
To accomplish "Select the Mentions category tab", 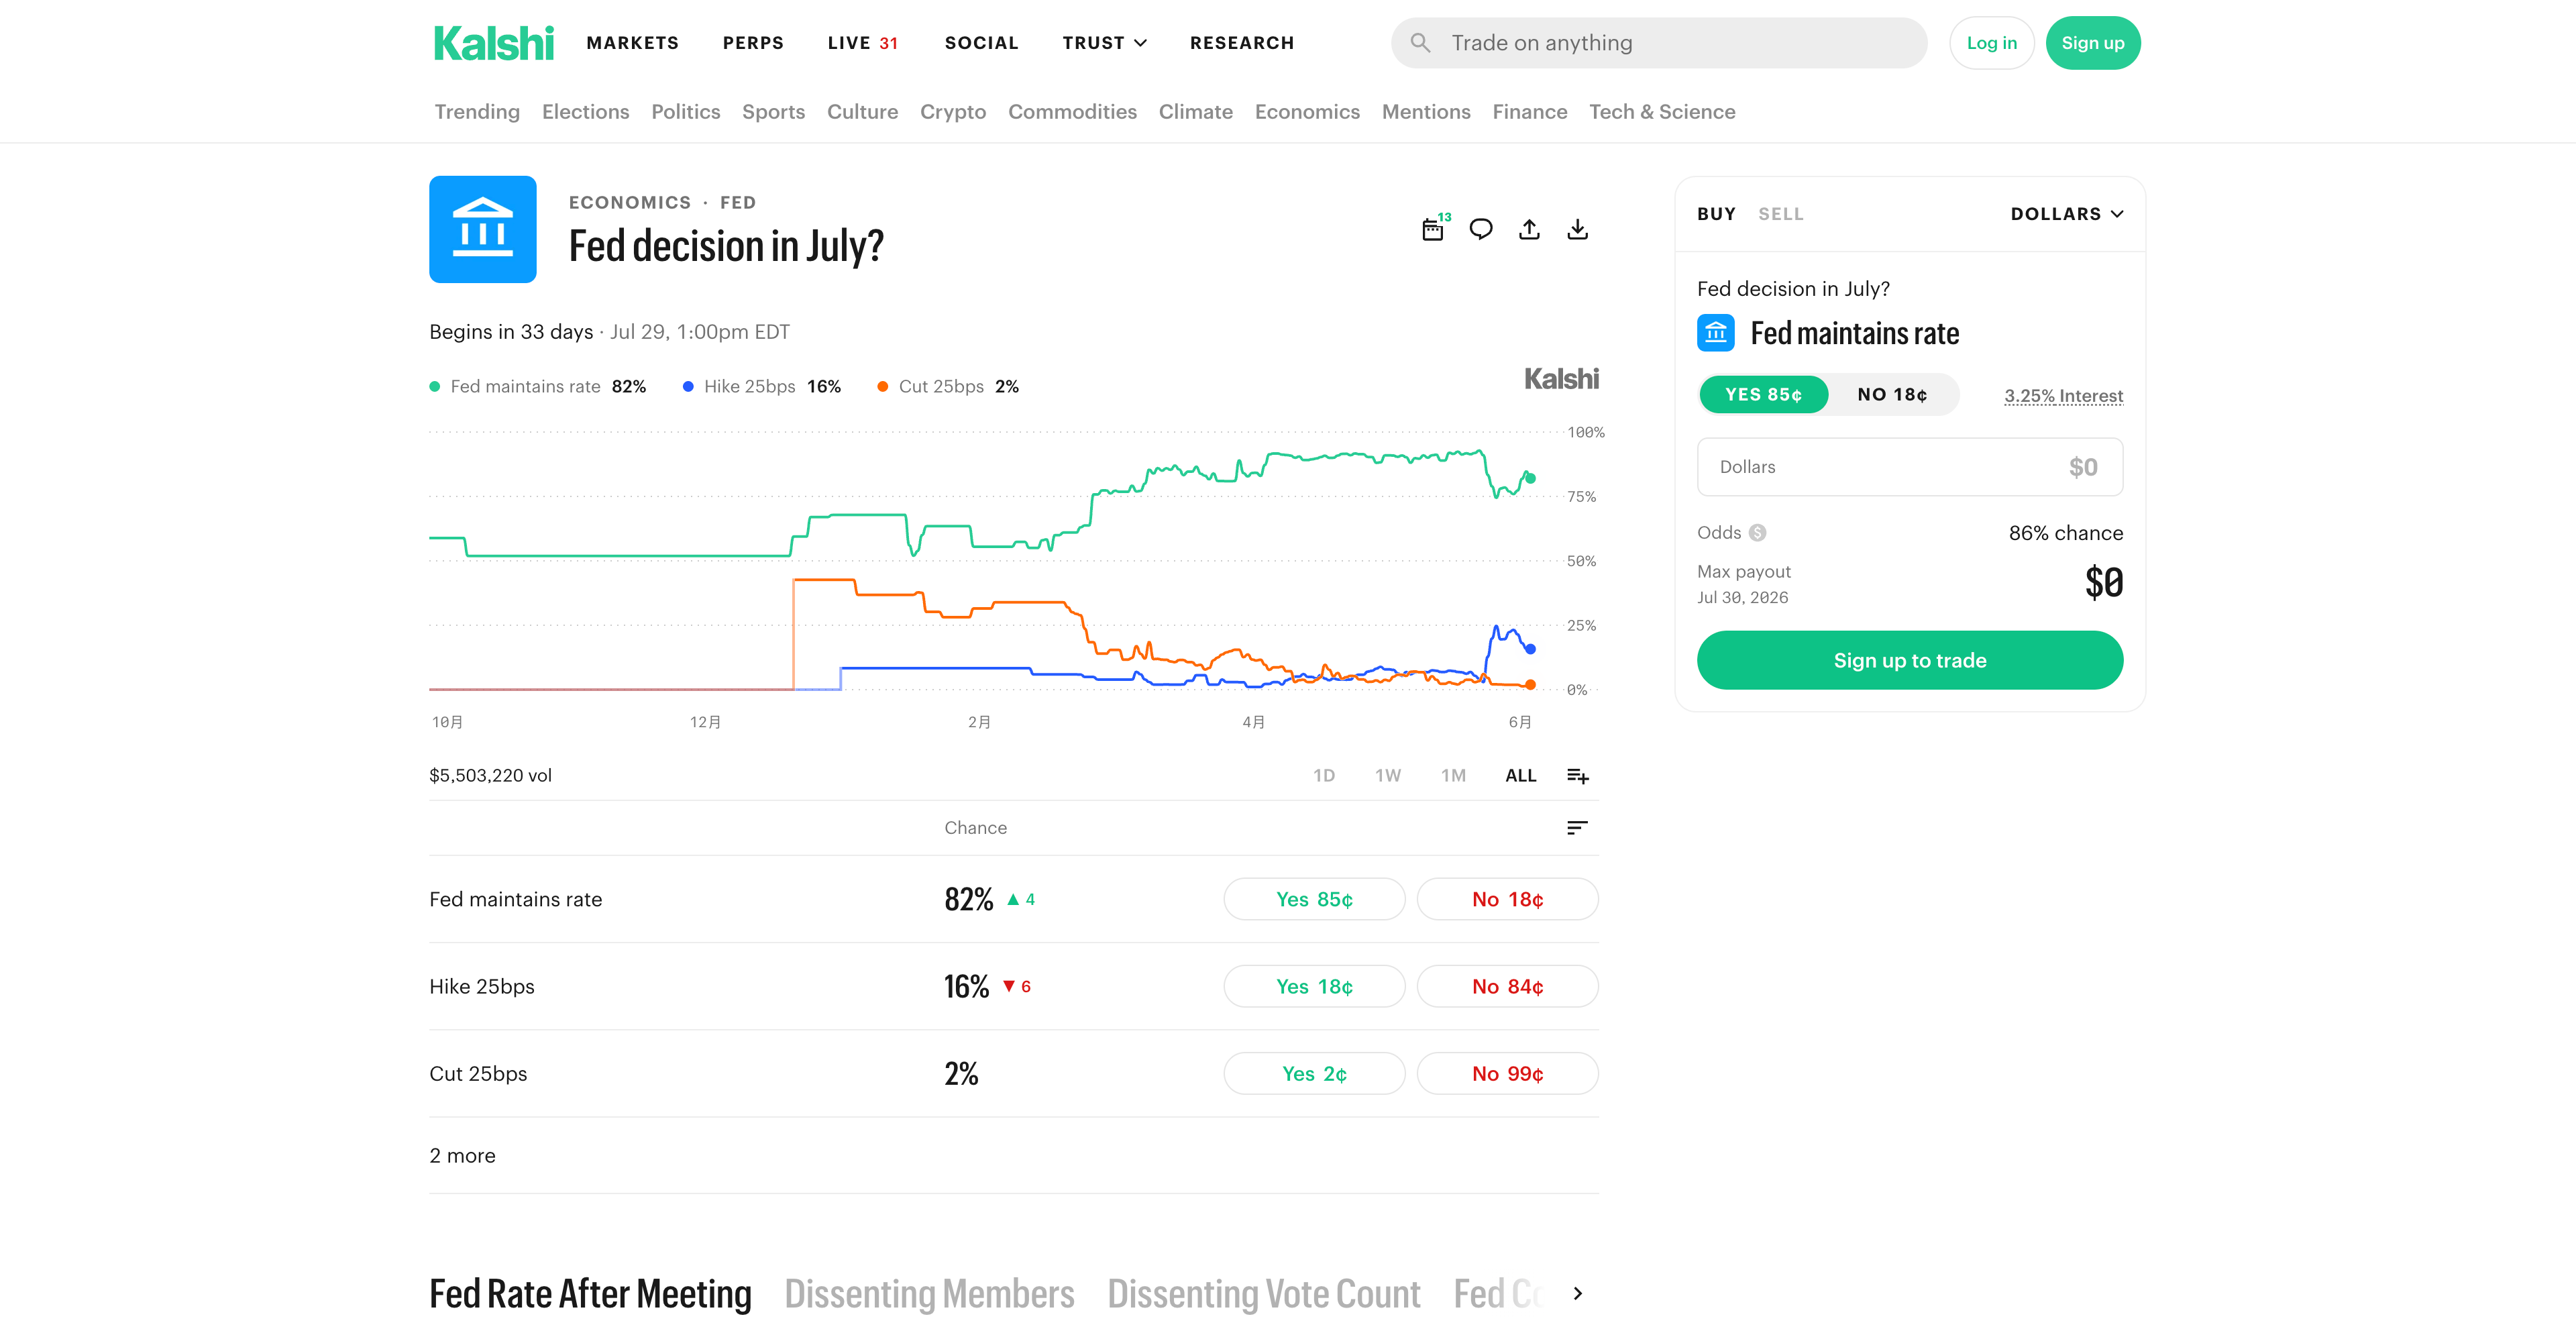I will coord(1426,112).
